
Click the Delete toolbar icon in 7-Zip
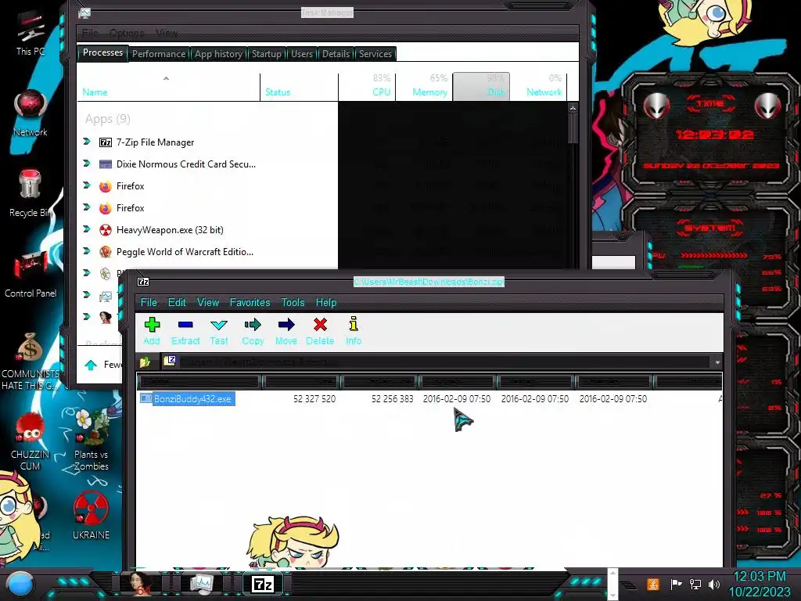320,331
